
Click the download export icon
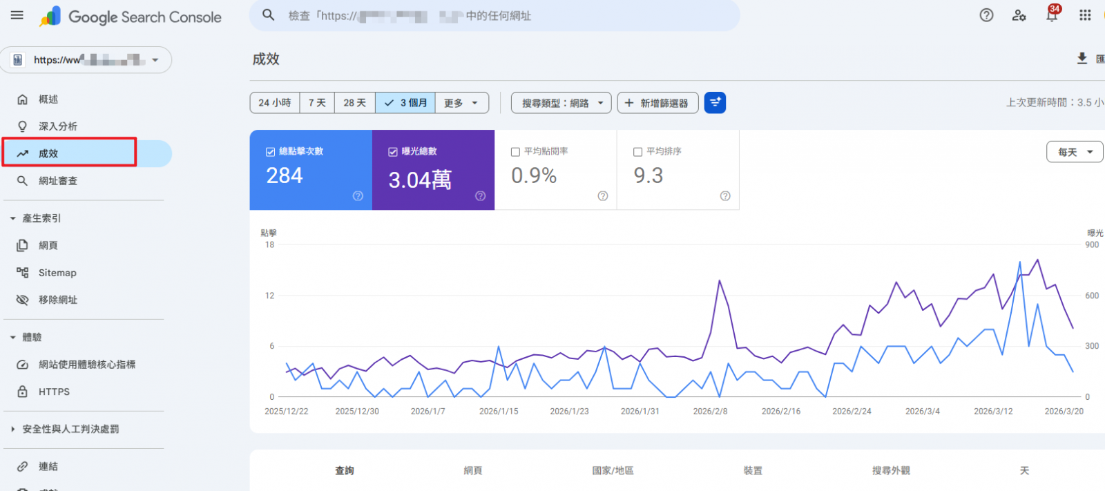tap(1082, 59)
